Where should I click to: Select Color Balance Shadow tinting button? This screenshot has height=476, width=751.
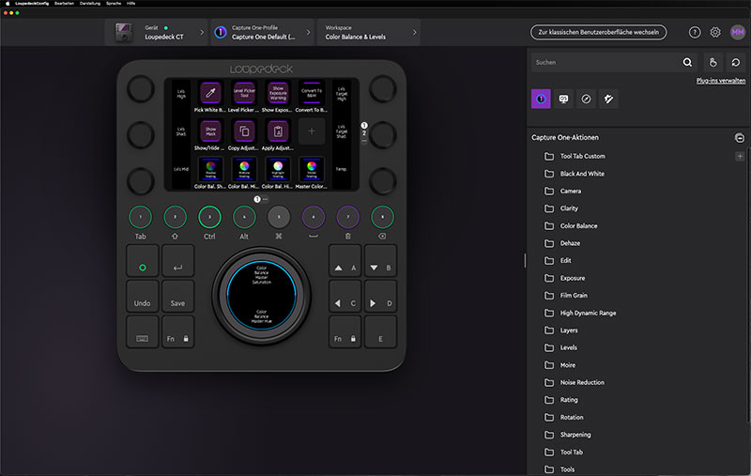[x=210, y=169]
